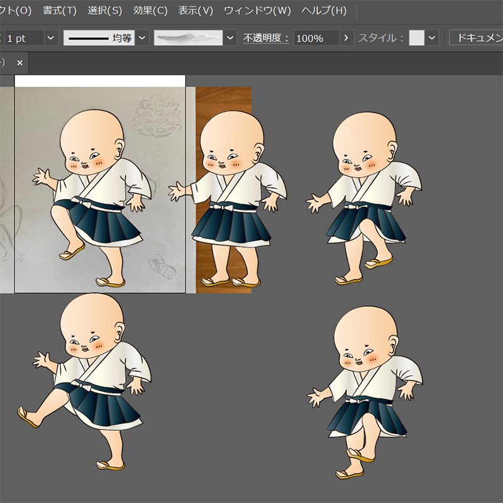Open the 効果(C) menu
Viewport: 503px width, 503px height.
[x=150, y=11]
